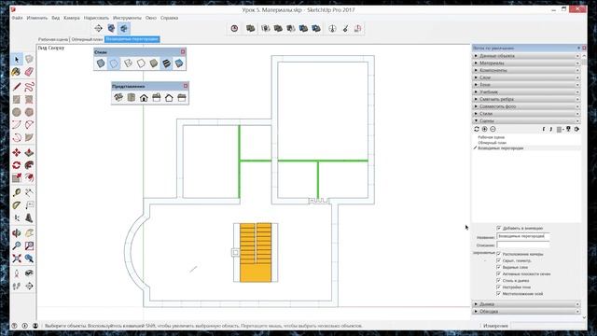Select the arrow Select tool
Screen dimensions: 597x336
point(17,59)
